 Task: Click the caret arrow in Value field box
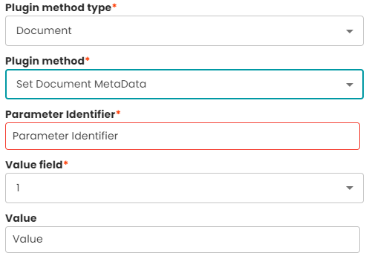click(x=350, y=188)
